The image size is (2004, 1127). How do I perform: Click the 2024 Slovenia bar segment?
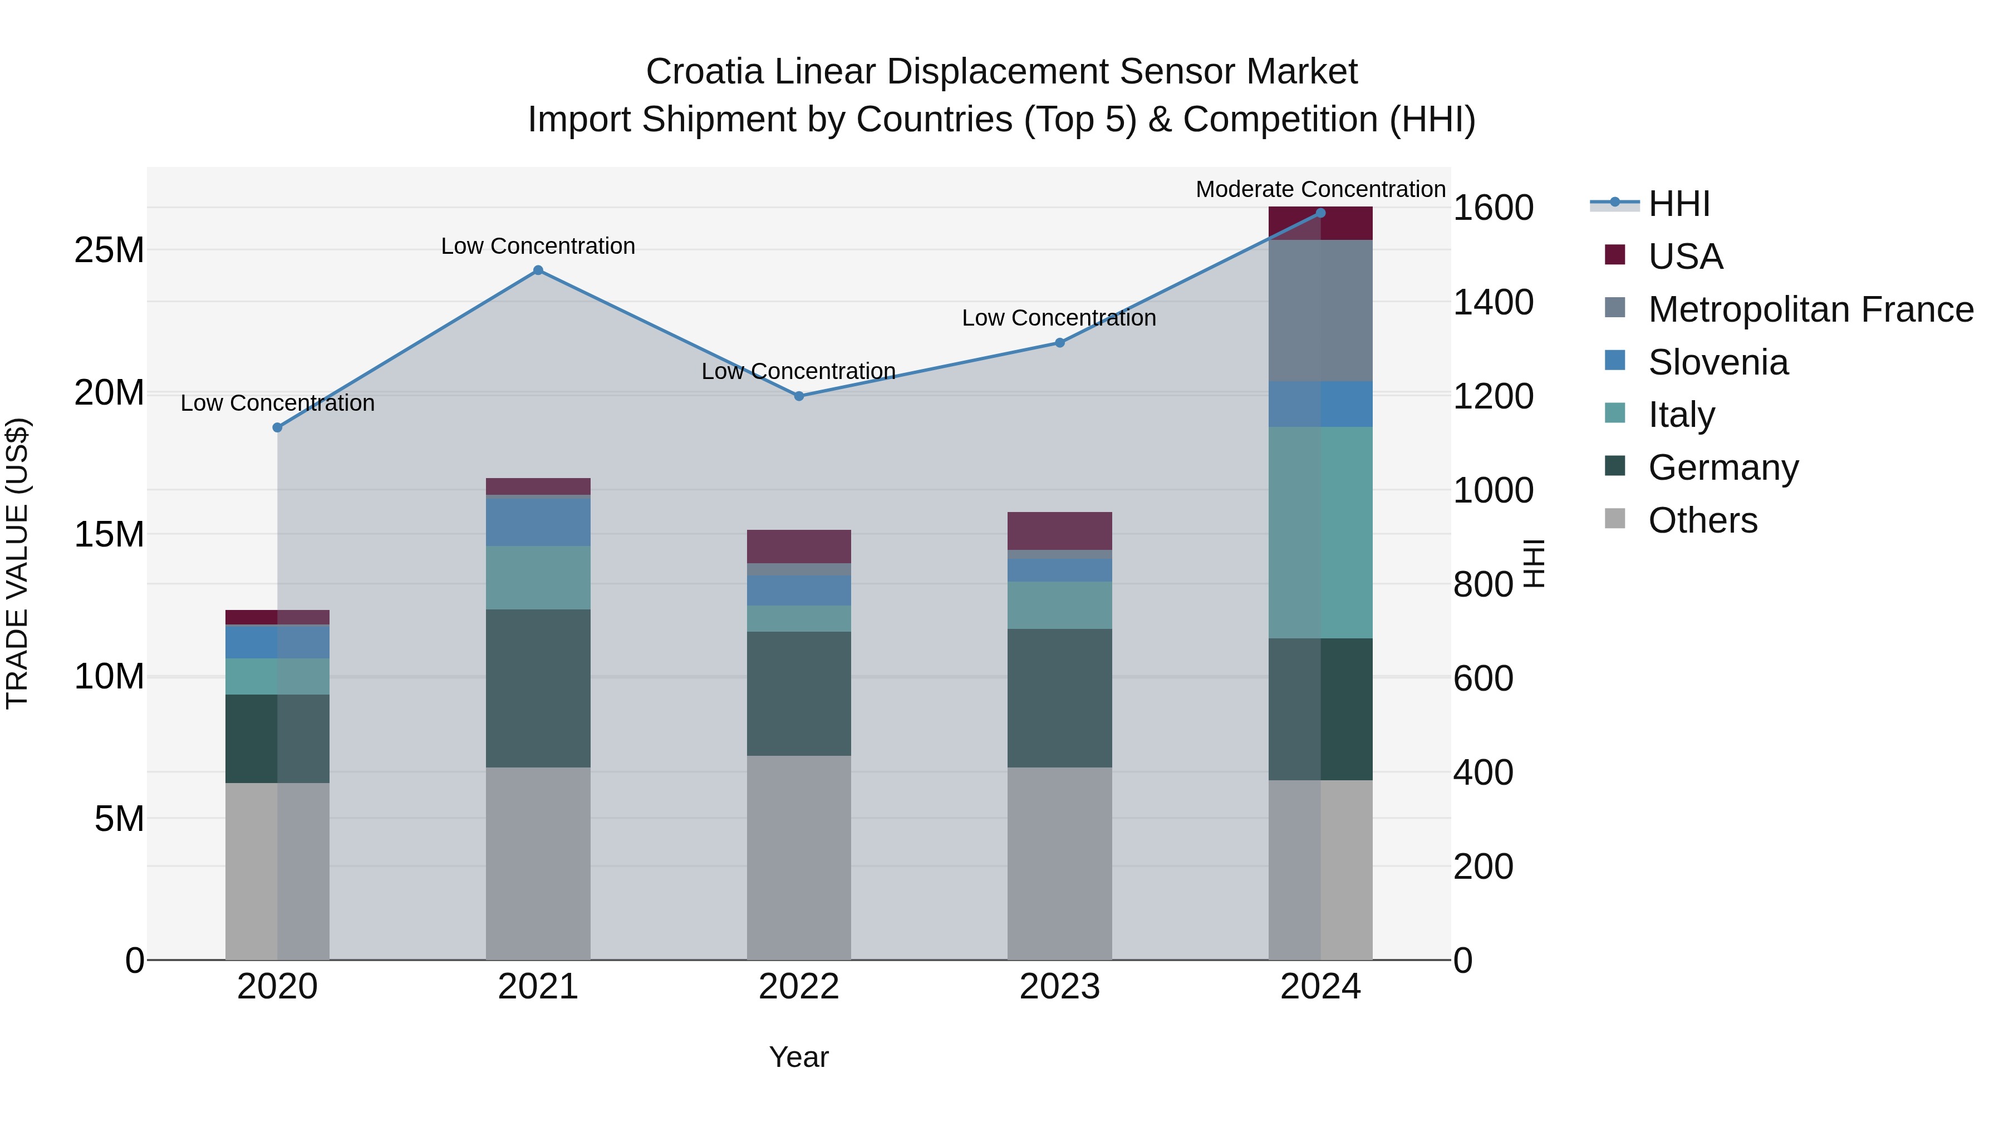1320,405
